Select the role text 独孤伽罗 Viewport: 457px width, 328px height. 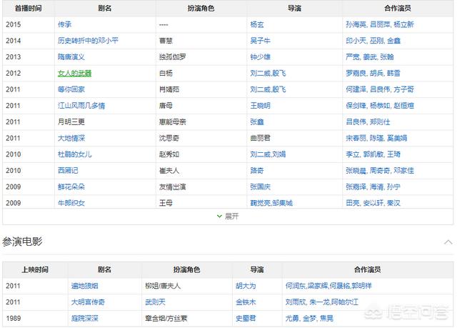click(172, 57)
